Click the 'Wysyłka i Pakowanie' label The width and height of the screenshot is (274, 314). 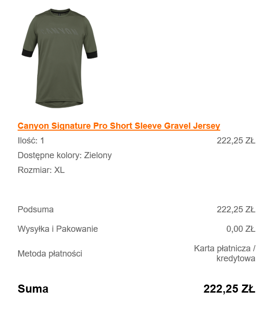pyautogui.click(x=58, y=229)
